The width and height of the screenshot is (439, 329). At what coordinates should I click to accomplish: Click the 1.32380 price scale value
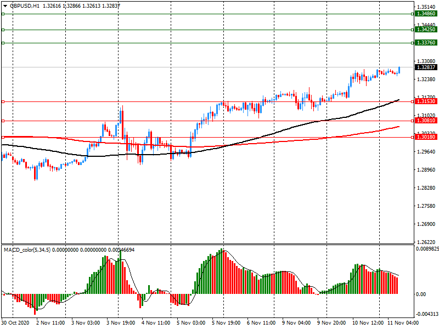pos(426,80)
